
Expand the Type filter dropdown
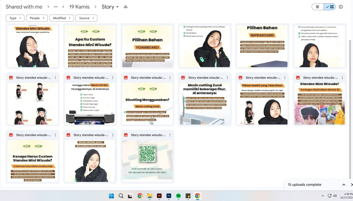tap(15, 18)
